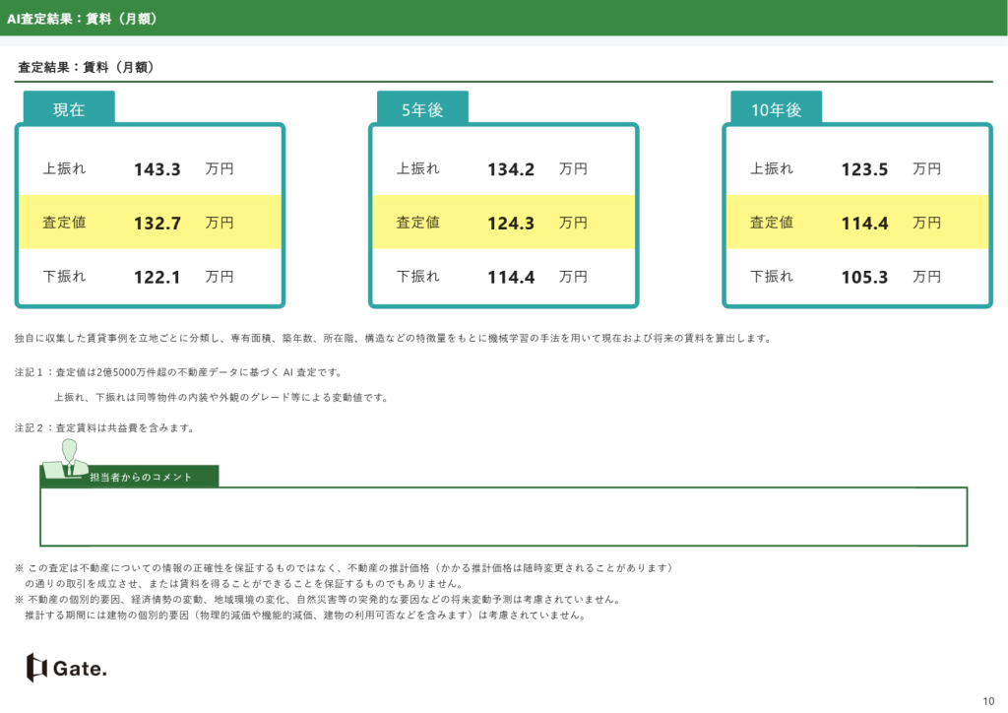Select the 5年後 header badge
The image size is (1008, 713).
[422, 108]
